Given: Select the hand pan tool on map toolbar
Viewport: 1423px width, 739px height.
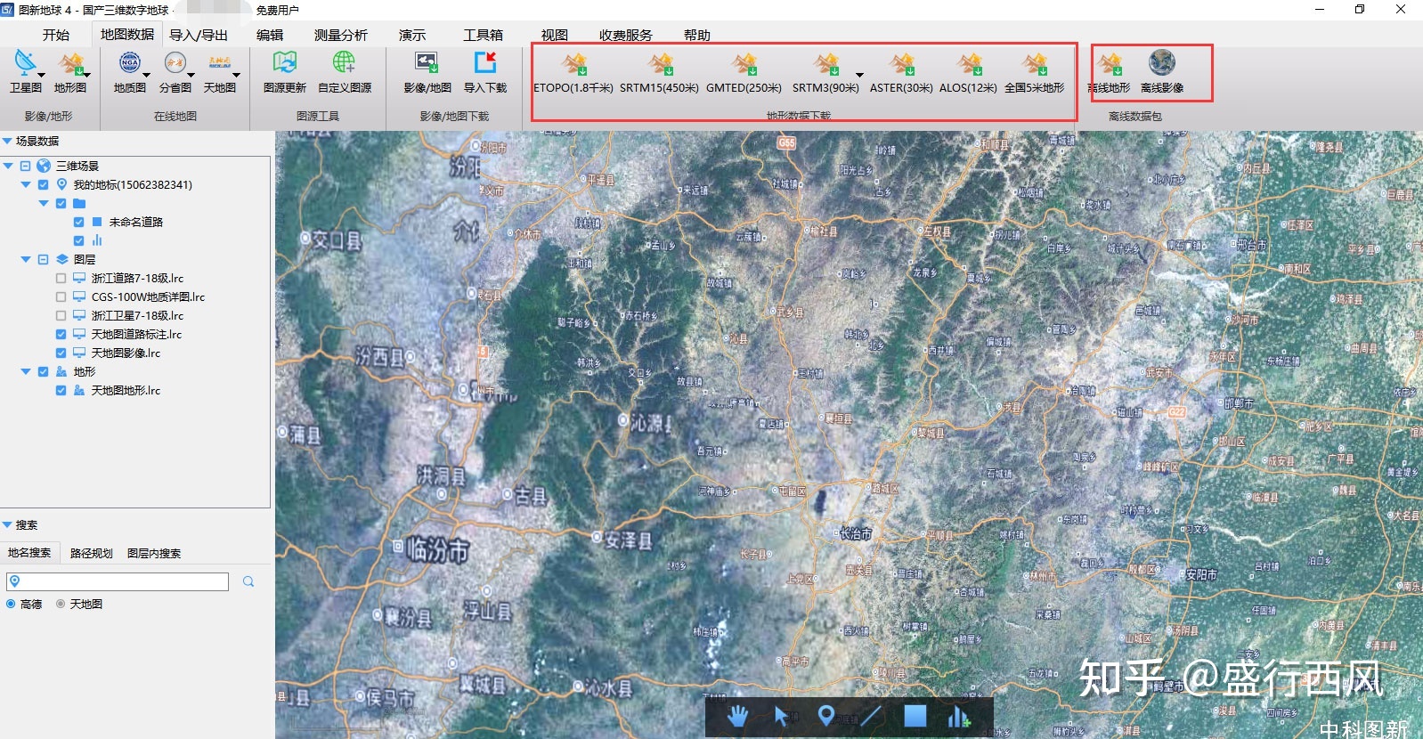Looking at the screenshot, I should click(737, 716).
